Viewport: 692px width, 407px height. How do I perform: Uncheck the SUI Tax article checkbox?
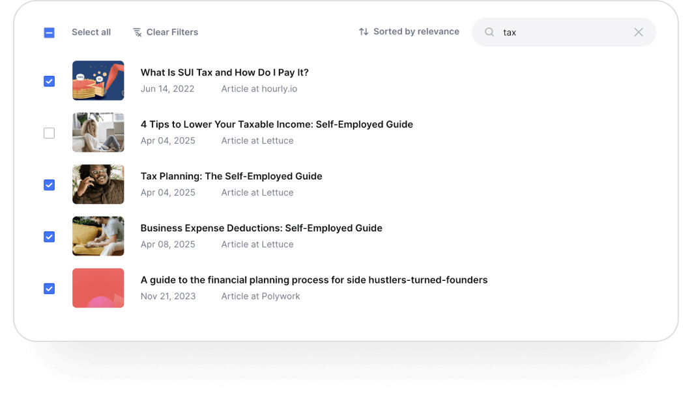point(49,81)
